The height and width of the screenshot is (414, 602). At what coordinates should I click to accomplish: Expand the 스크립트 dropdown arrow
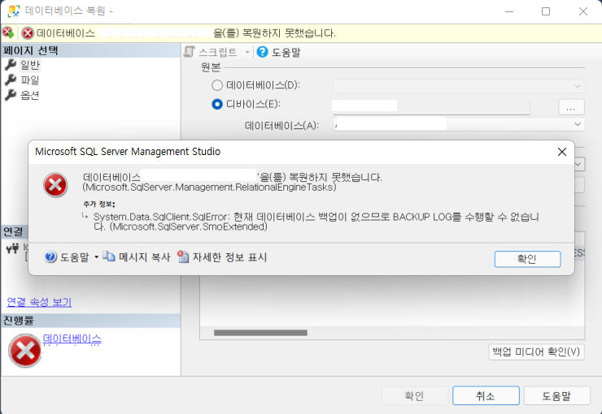pos(247,52)
